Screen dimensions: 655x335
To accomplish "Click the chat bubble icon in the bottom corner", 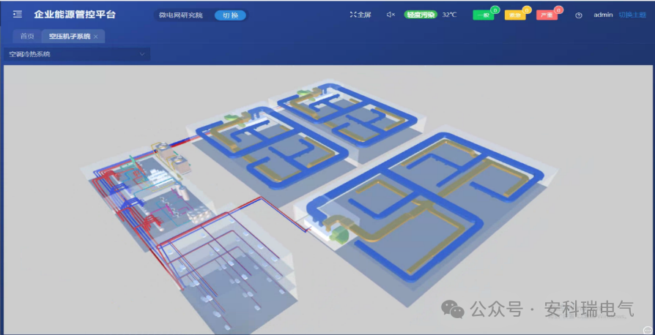I will pyautogui.click(x=647, y=330).
